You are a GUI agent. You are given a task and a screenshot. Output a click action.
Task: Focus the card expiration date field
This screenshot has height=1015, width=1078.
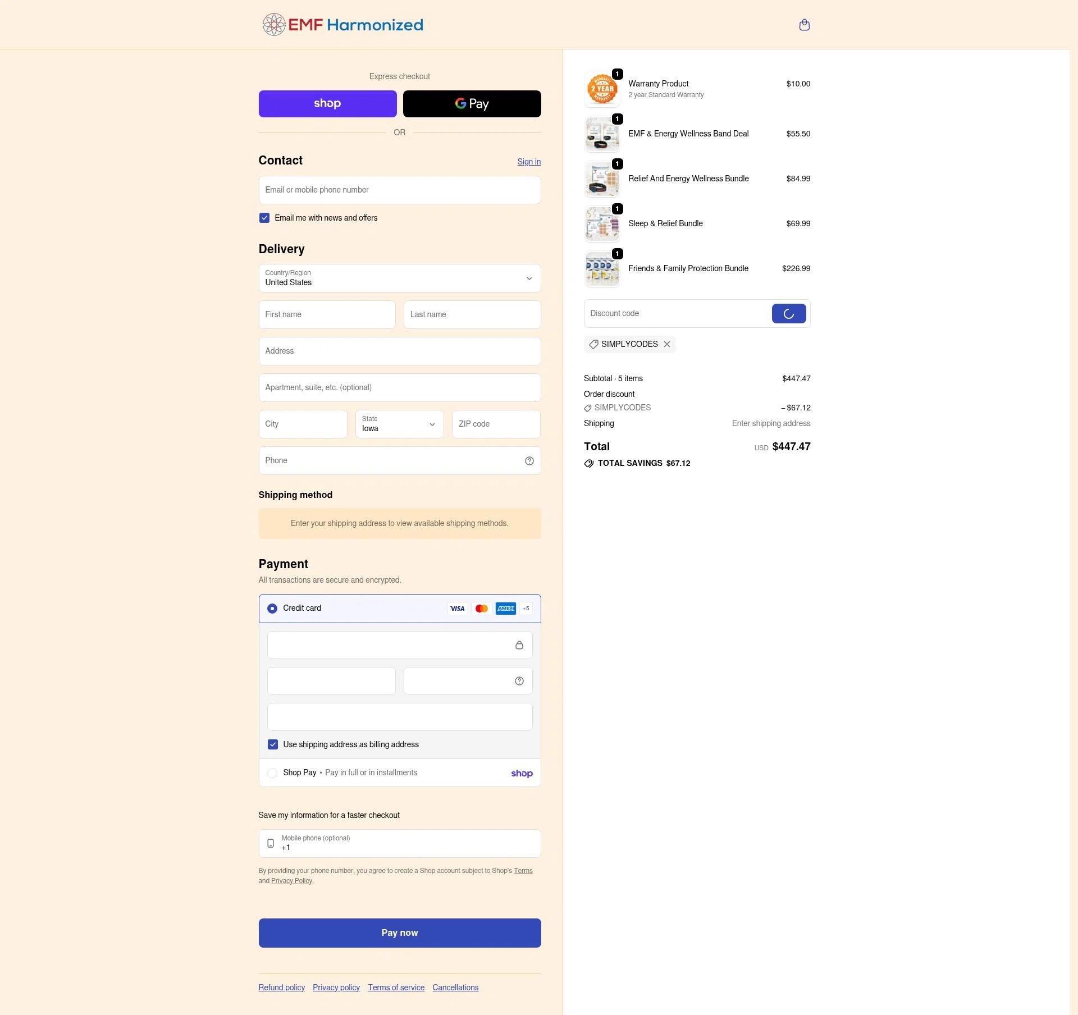click(x=331, y=681)
